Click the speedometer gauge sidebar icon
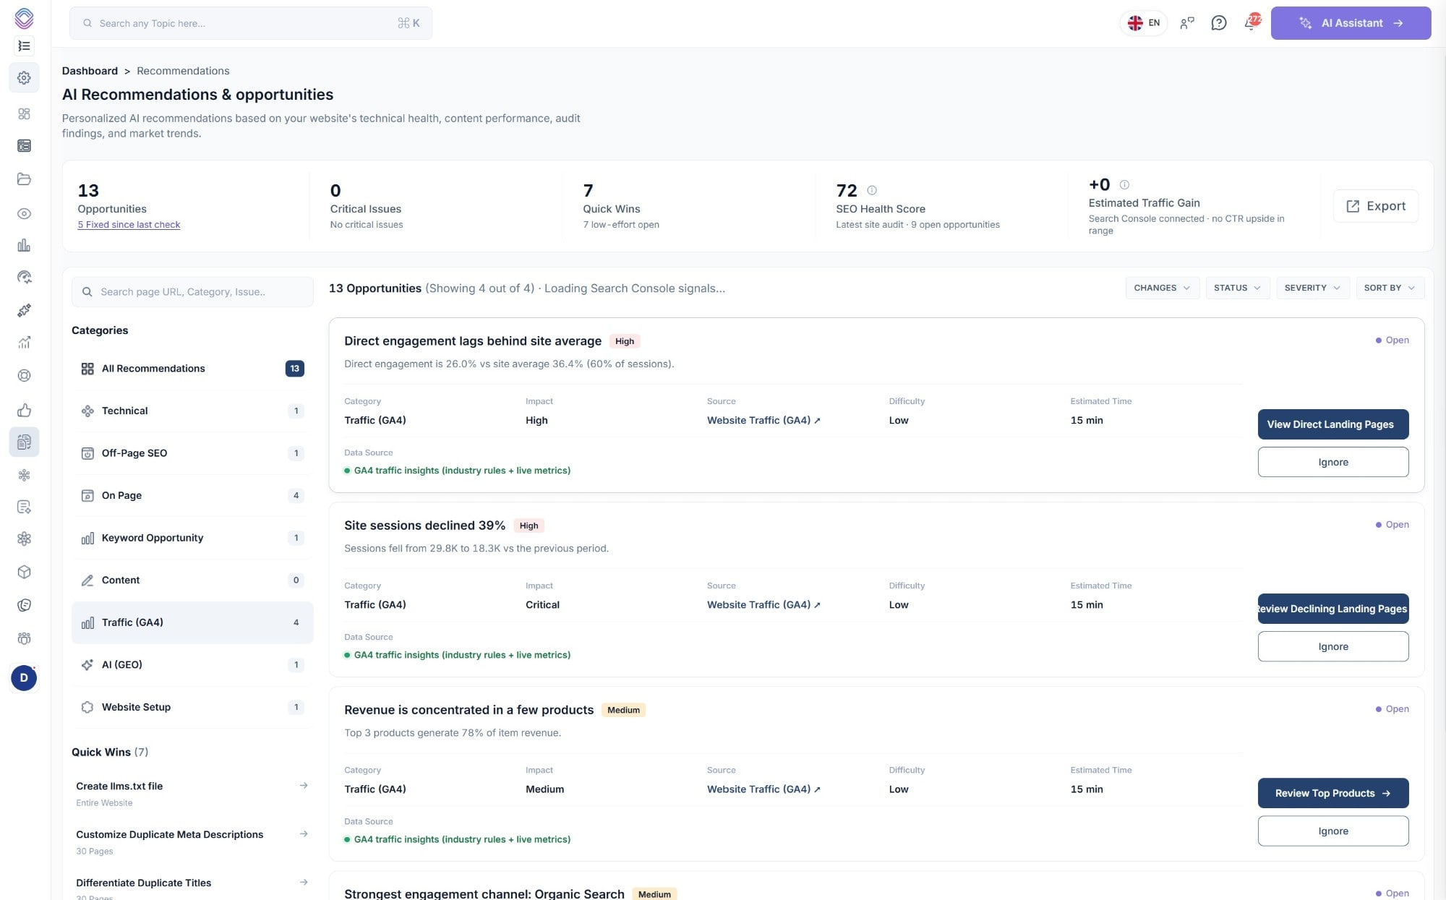Screen dimensions: 1446x900 tap(24, 278)
